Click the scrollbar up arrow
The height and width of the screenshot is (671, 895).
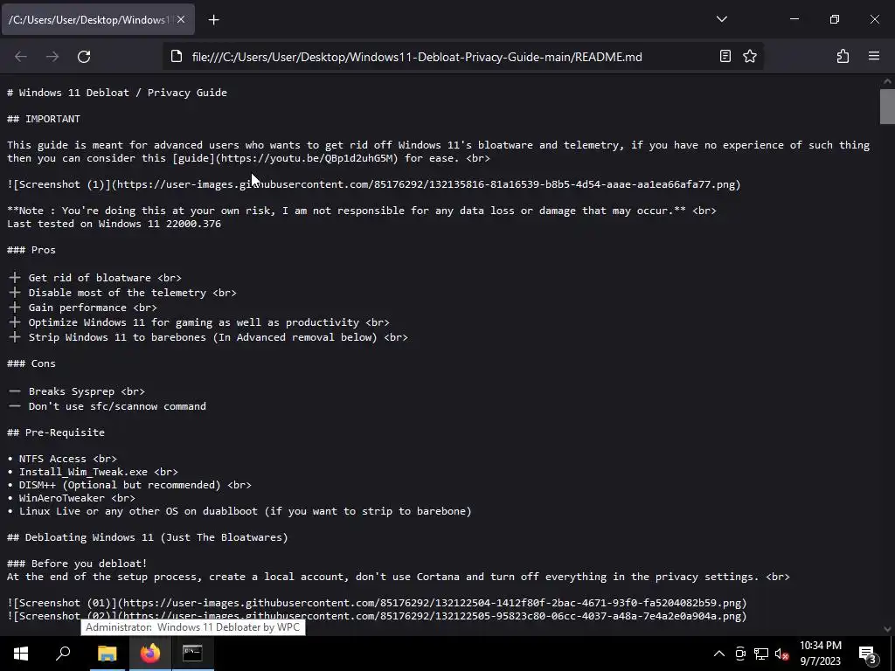(x=887, y=81)
